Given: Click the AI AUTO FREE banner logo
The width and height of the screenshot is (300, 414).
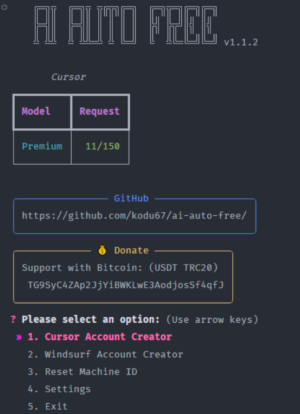Looking at the screenshot, I should 125,25.
